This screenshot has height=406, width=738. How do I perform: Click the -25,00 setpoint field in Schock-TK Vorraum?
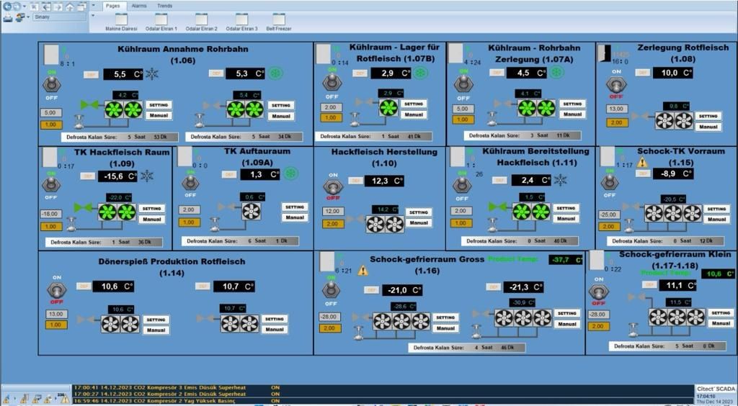point(609,215)
